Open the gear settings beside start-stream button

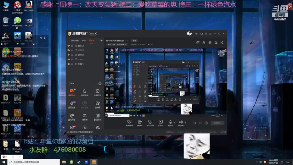click(206, 123)
